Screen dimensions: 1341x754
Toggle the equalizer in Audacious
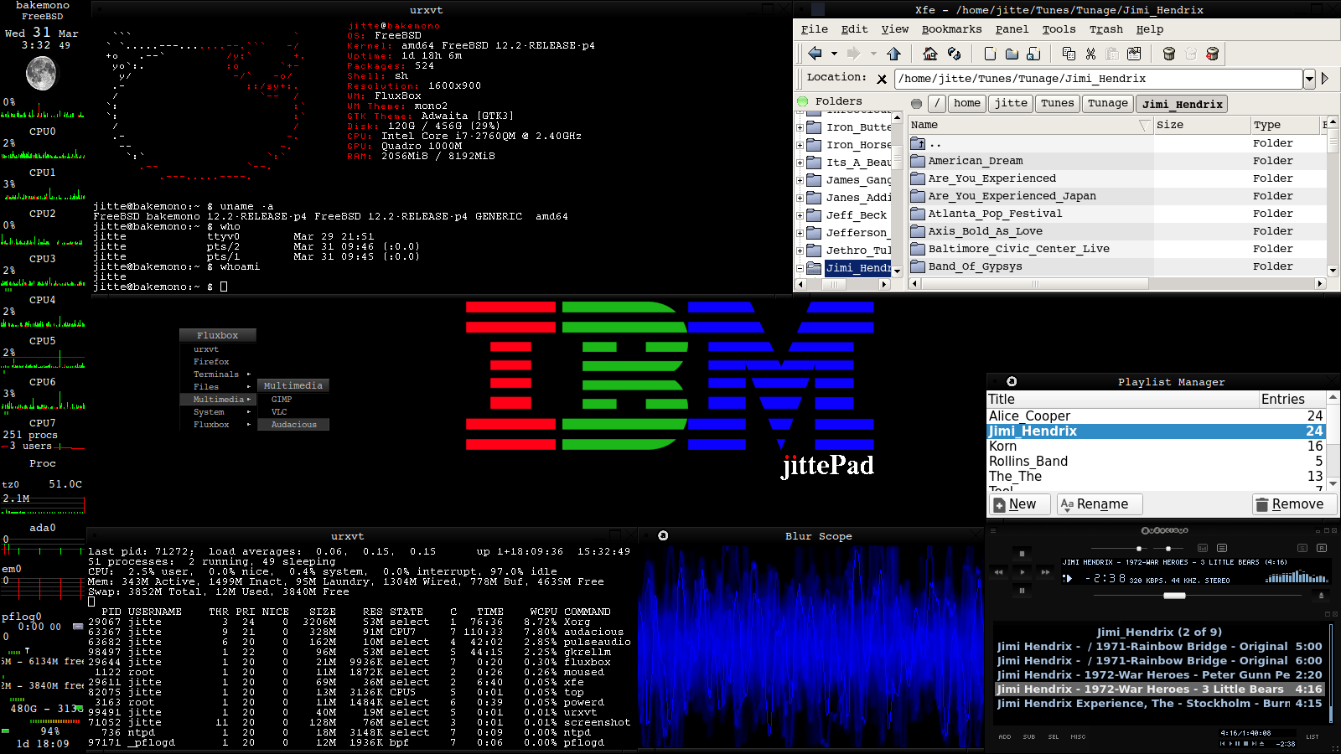1203,548
